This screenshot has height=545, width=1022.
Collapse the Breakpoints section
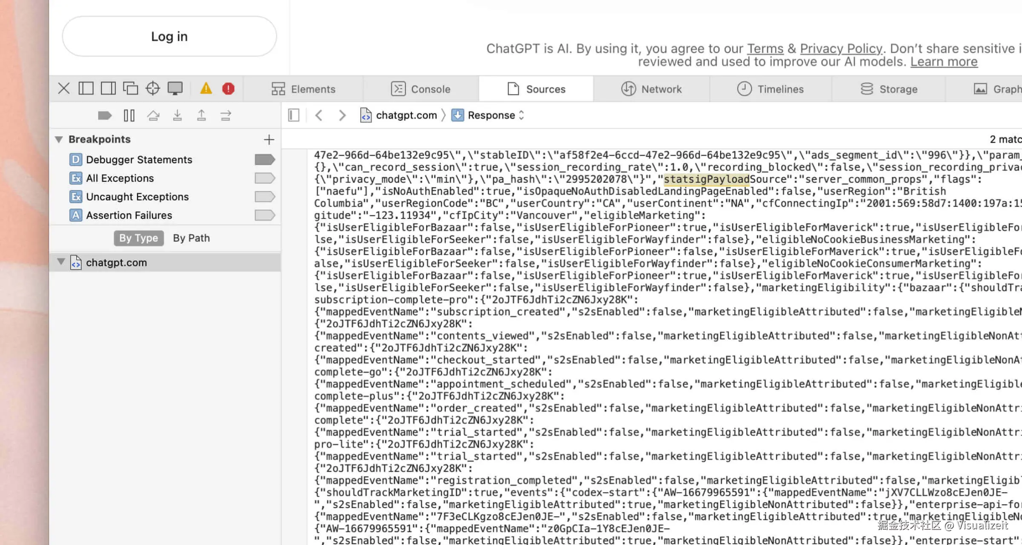tap(59, 140)
